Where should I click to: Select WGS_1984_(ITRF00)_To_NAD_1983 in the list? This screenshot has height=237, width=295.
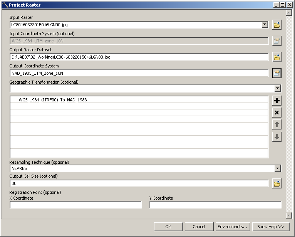pyautogui.click(x=53, y=100)
